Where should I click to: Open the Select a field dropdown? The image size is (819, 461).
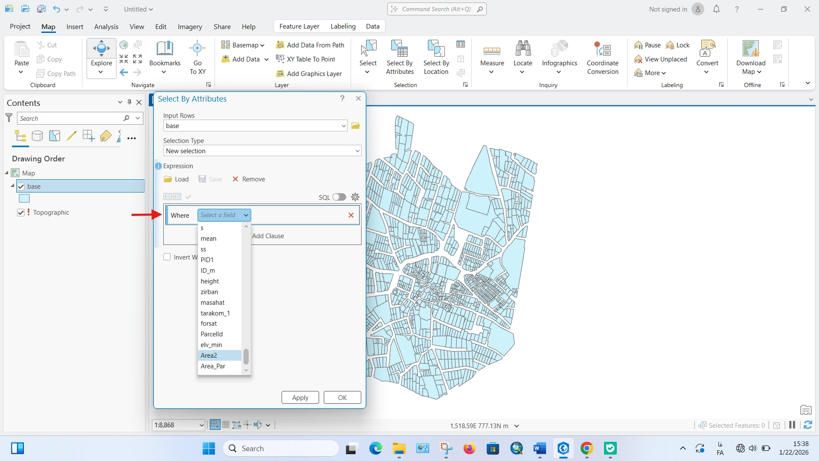[224, 215]
